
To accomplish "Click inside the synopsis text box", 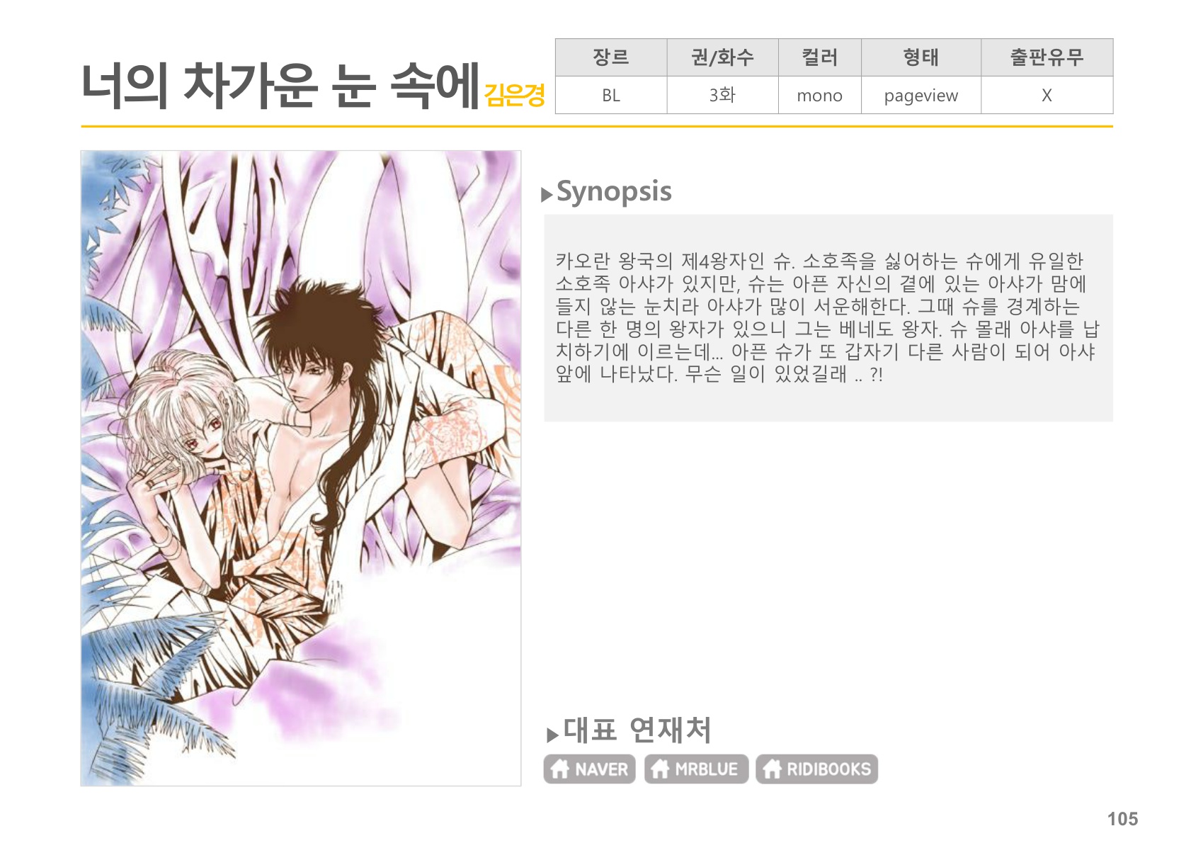I will 828,318.
